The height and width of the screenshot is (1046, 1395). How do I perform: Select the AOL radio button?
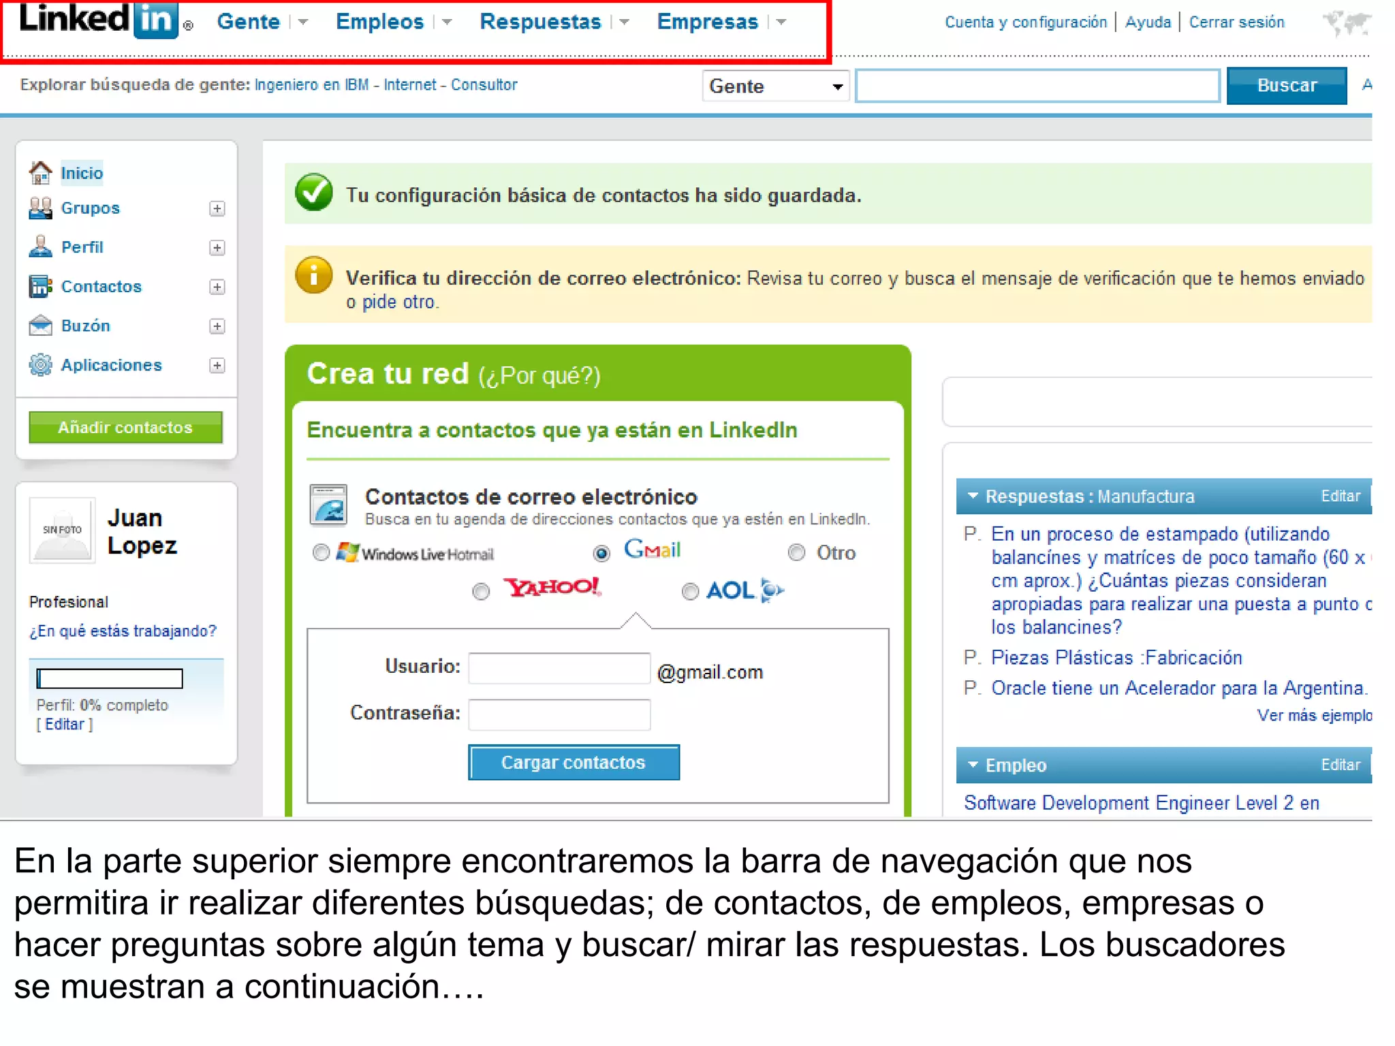[x=690, y=591]
